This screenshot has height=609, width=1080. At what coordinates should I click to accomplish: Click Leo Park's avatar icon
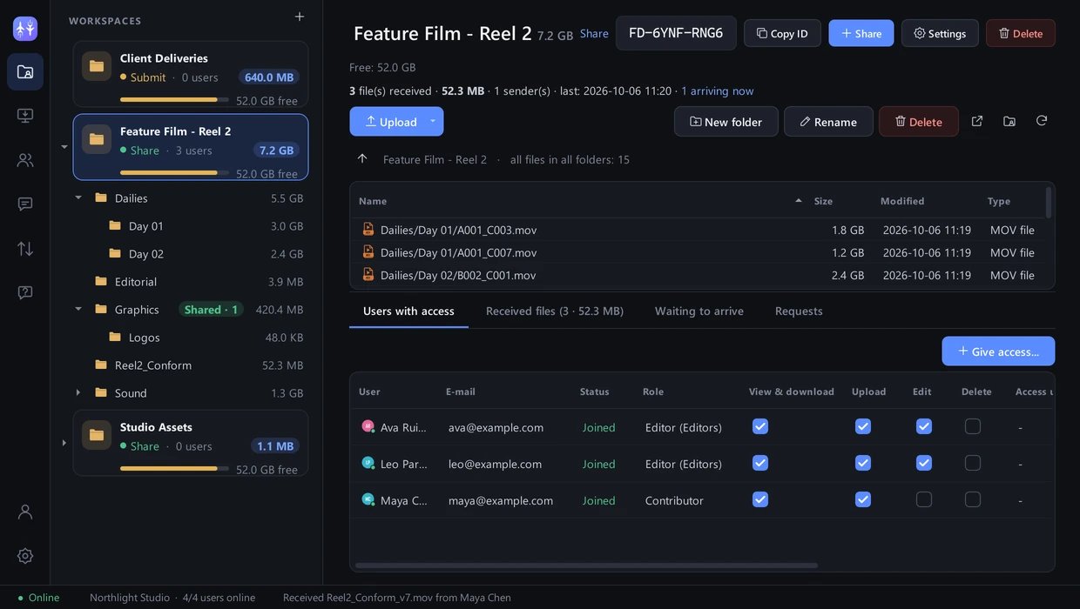pos(368,464)
